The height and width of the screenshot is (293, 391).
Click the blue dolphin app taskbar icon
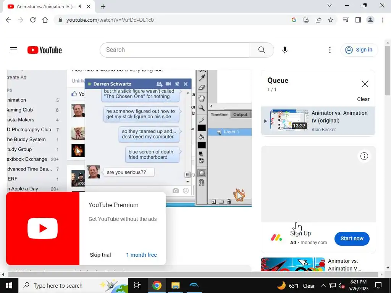(x=194, y=285)
